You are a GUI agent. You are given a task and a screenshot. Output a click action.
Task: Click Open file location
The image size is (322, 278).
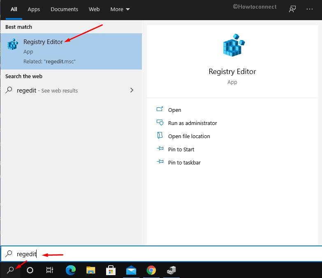click(189, 137)
